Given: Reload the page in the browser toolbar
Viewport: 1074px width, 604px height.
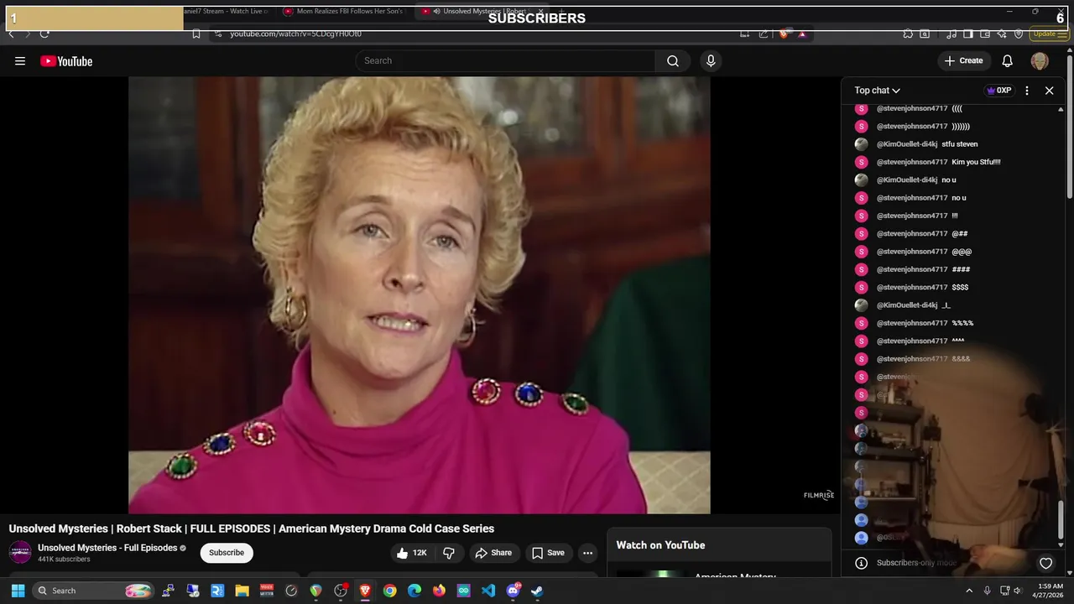Looking at the screenshot, I should (x=44, y=34).
